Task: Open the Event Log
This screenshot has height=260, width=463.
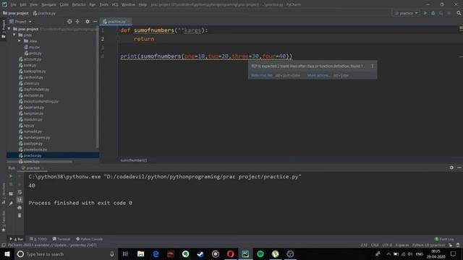Action: tap(444, 239)
